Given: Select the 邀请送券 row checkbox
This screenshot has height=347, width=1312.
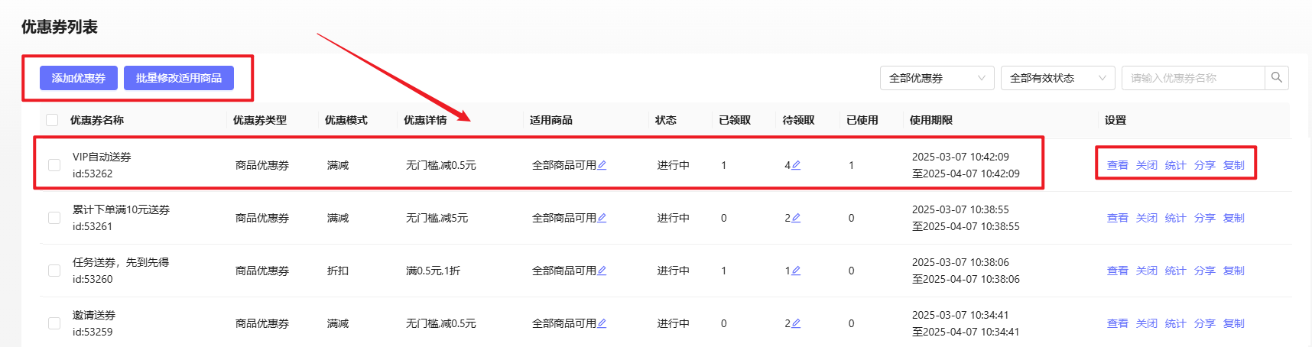Looking at the screenshot, I should coord(54,323).
